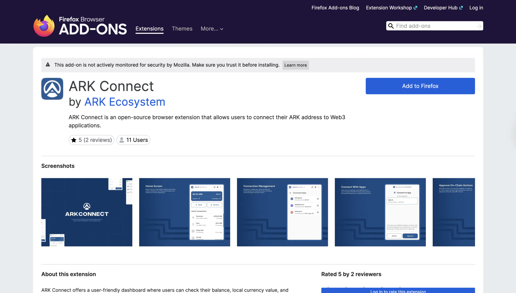Click the ARK Connect extension icon
The height and width of the screenshot is (293, 516).
(52, 89)
